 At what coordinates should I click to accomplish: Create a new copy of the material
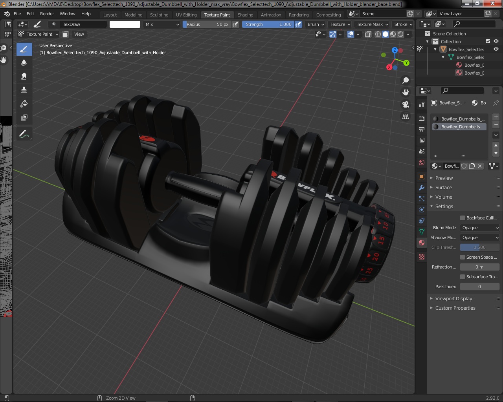[472, 166]
